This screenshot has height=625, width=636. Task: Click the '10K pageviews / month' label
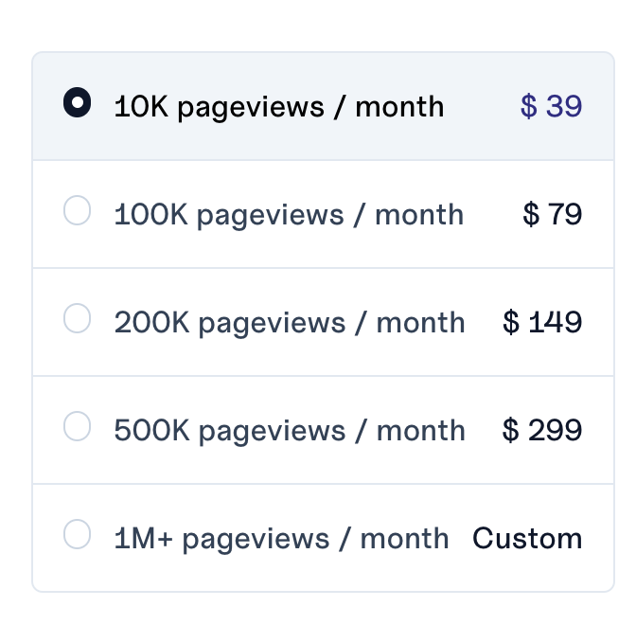point(279,107)
